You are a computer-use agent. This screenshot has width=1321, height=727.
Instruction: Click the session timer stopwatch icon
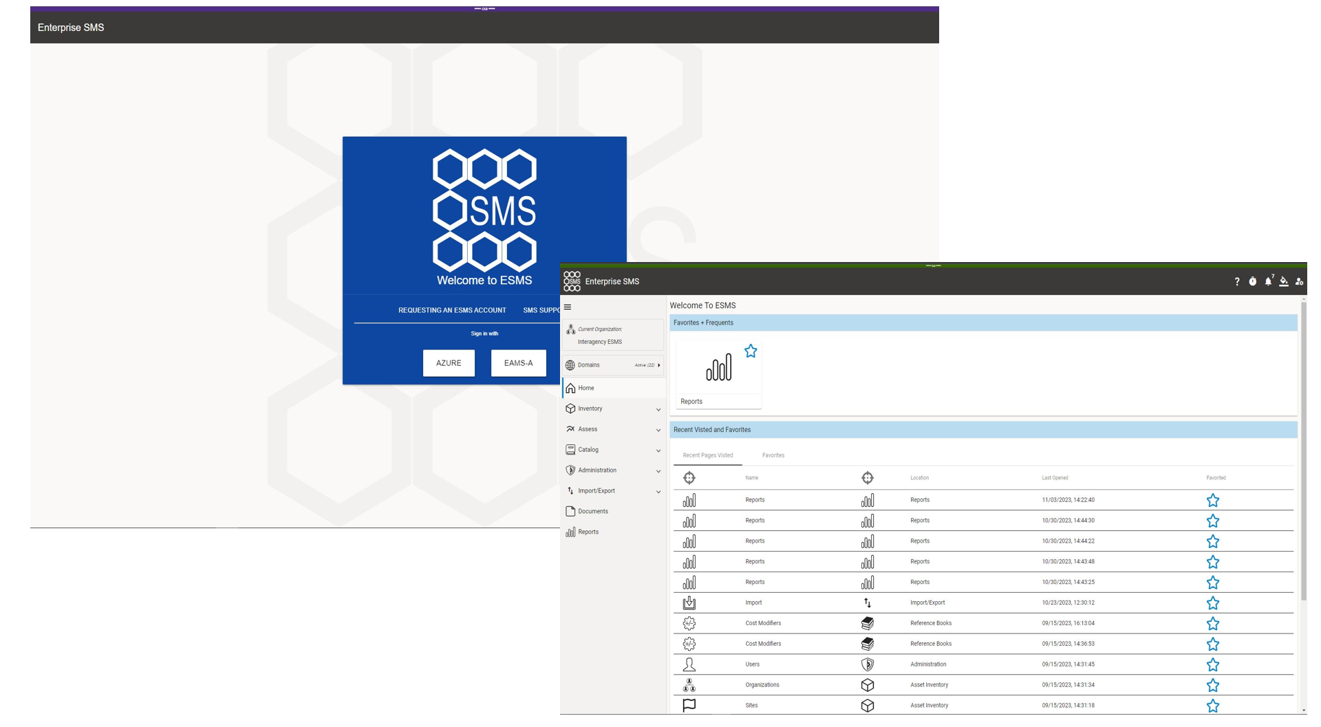1252,282
